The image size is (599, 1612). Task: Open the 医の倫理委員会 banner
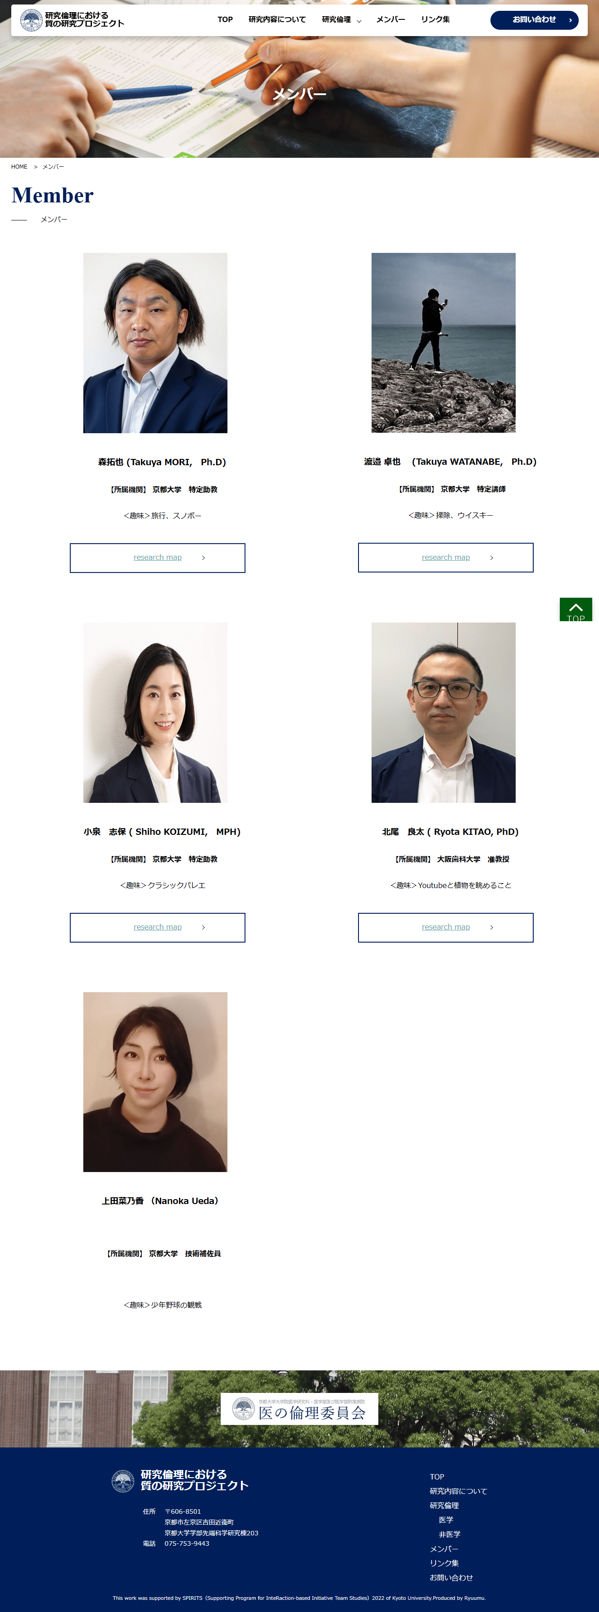coord(299,1409)
